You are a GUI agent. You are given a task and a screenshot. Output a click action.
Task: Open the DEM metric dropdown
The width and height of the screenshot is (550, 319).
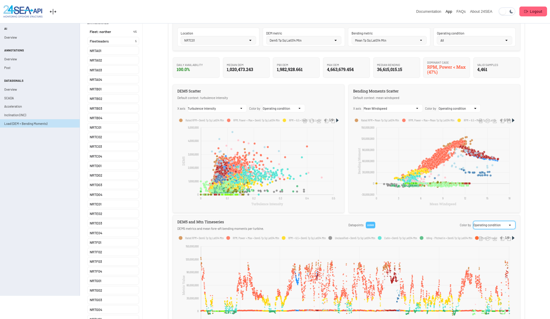(x=303, y=40)
